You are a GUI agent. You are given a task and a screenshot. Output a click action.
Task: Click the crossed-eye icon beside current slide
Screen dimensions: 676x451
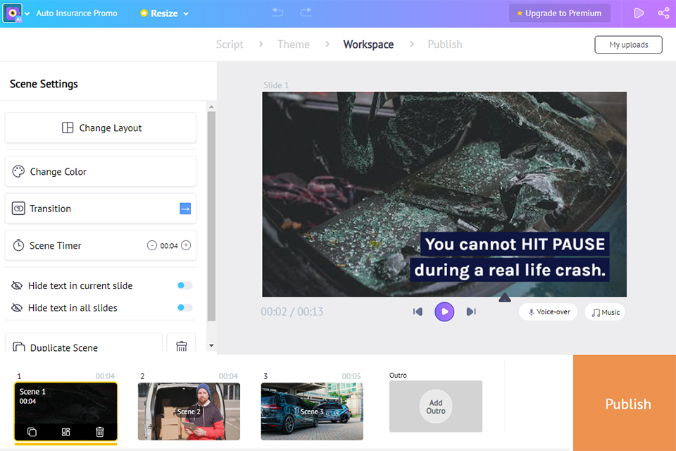pyautogui.click(x=17, y=285)
